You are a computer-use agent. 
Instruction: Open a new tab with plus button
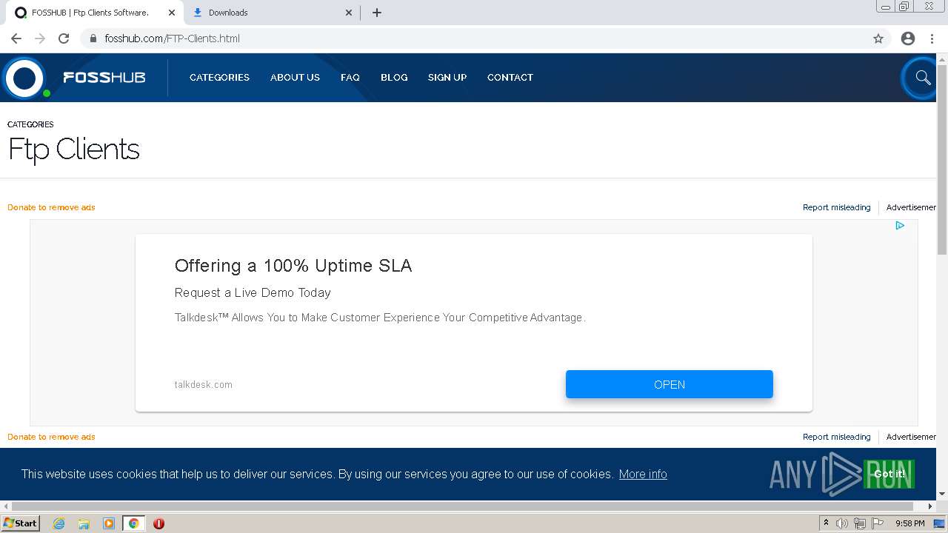click(377, 13)
